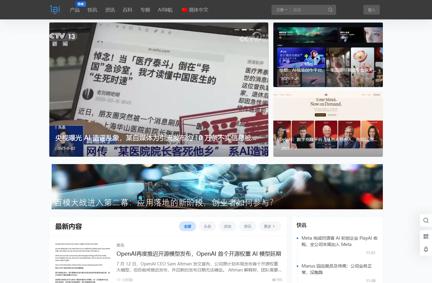
Task: Click the 推荐 badge above 产品
Action: click(81, 4)
